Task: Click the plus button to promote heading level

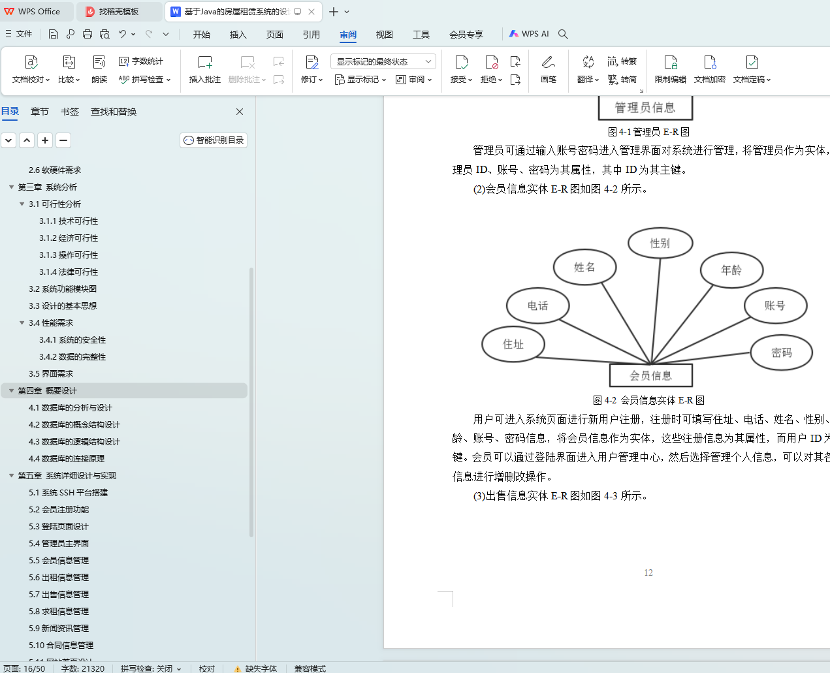Action: tap(45, 140)
